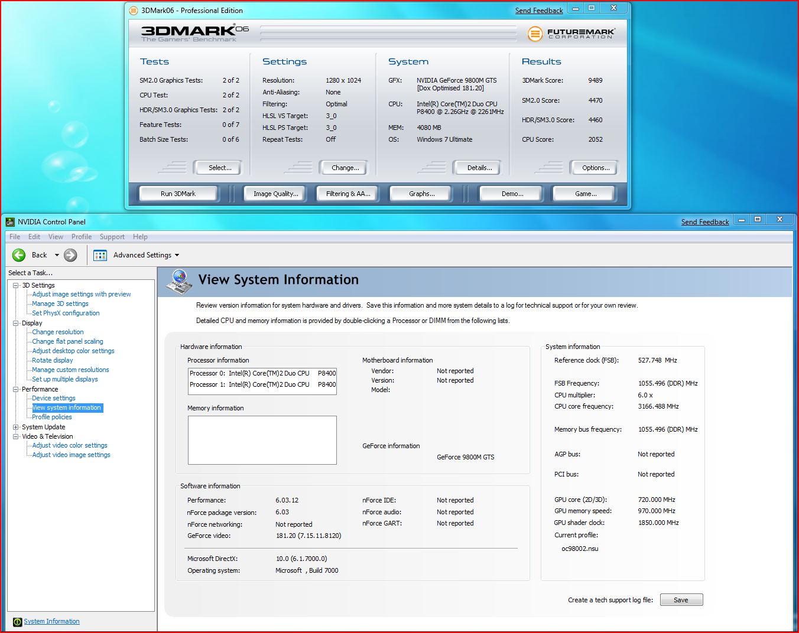The image size is (799, 633).
Task: Select Change flat panel scaling
Action: click(67, 341)
